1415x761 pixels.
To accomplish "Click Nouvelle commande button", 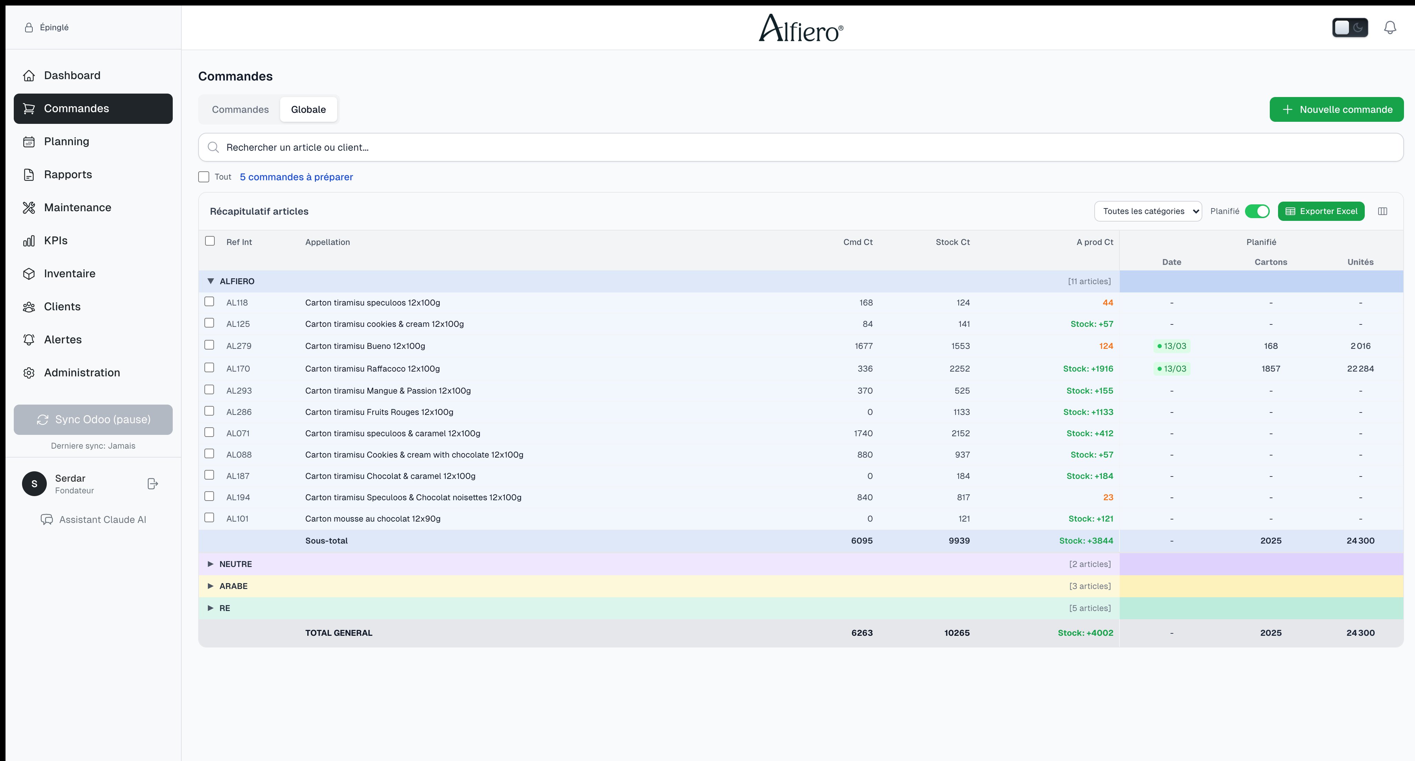I will 1336,109.
